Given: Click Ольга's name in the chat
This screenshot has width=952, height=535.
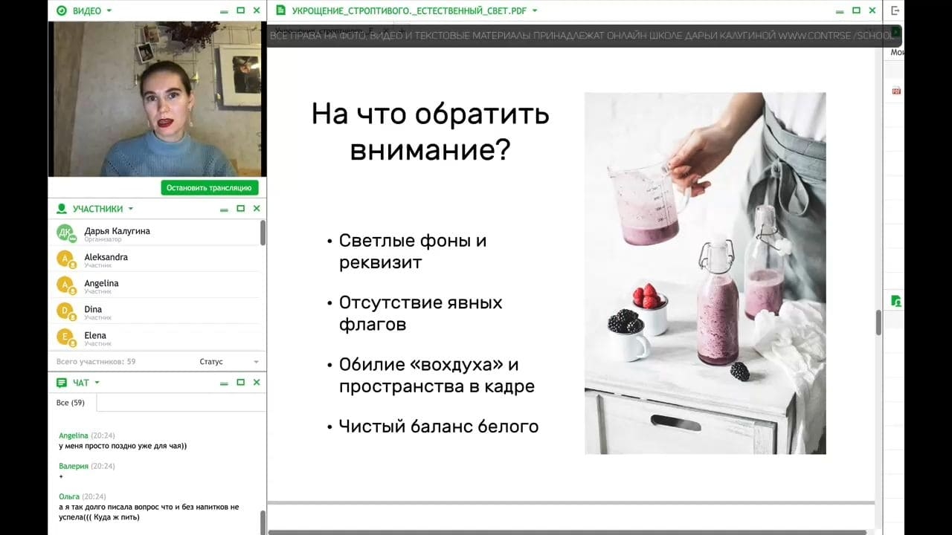Looking at the screenshot, I should click(x=69, y=496).
